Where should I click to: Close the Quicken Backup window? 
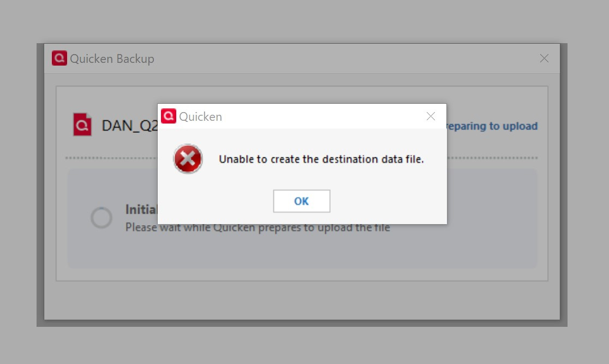pyautogui.click(x=544, y=58)
